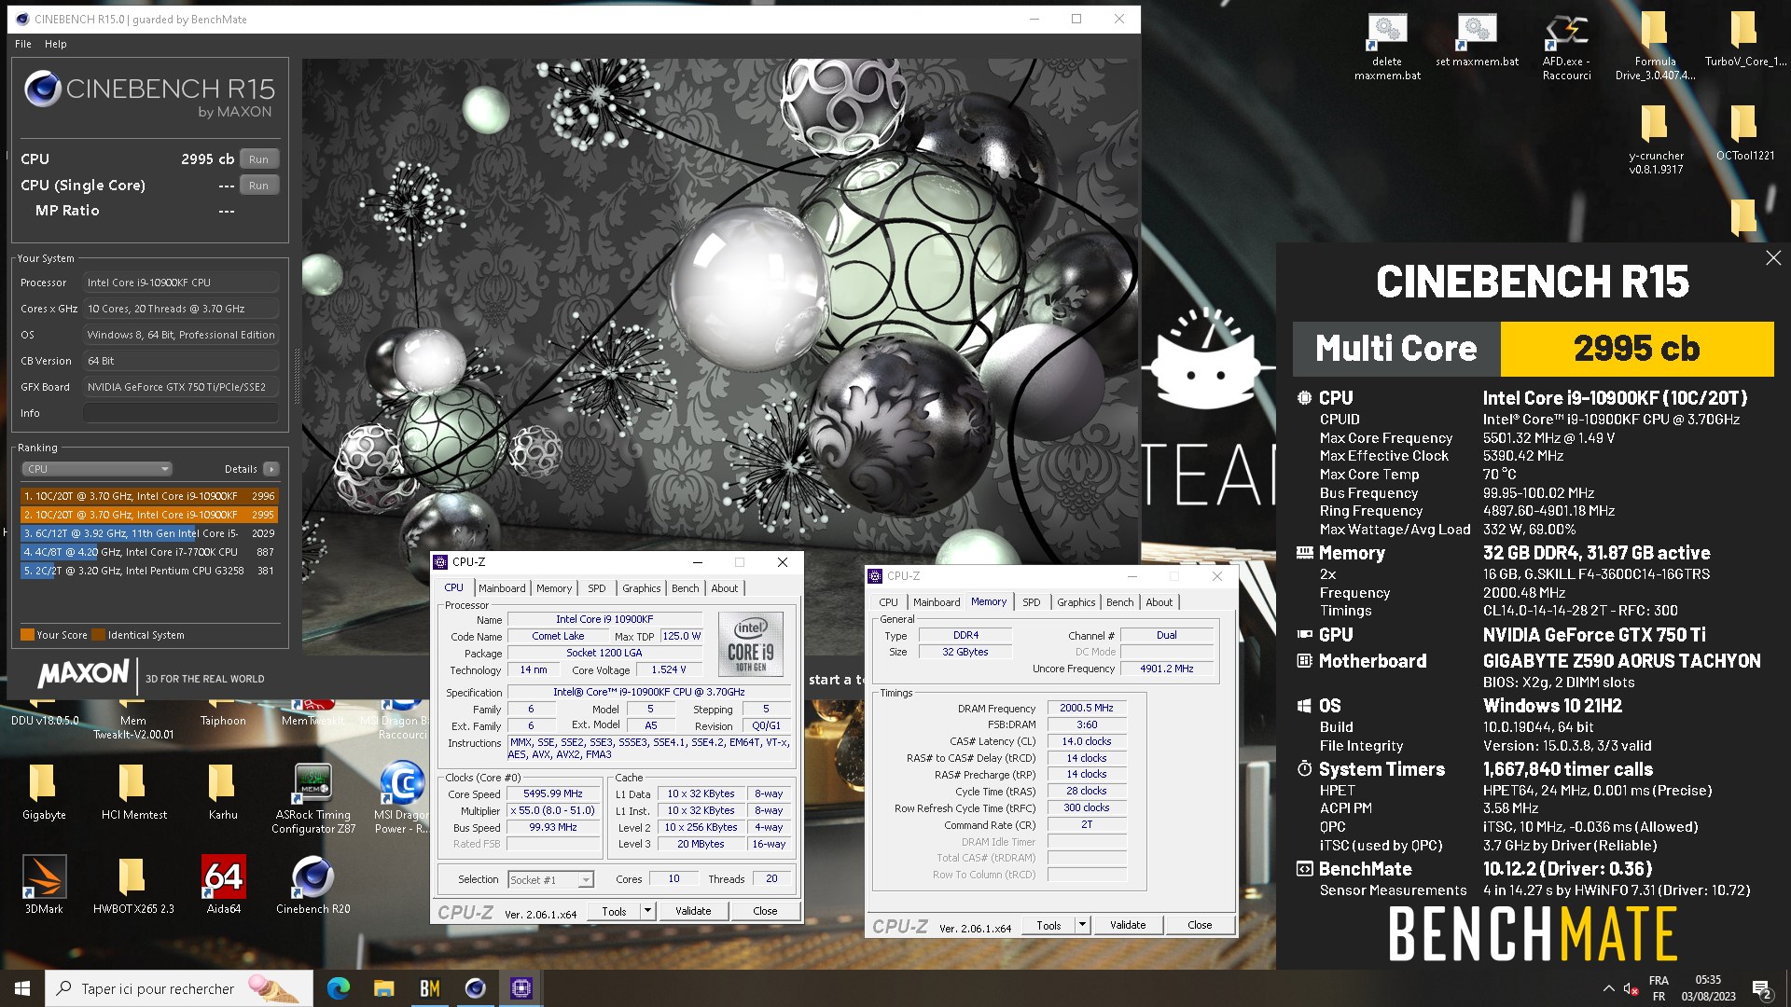
Task: Open the 'set maxmem.bat' desktop icon
Action: click(1478, 41)
